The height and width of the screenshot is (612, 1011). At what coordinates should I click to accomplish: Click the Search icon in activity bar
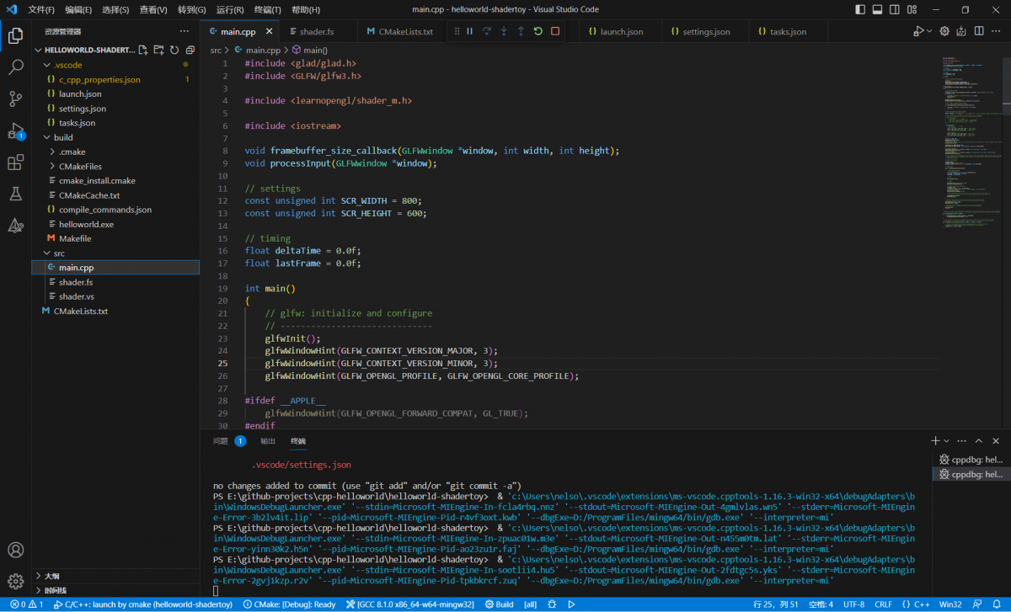click(x=15, y=67)
